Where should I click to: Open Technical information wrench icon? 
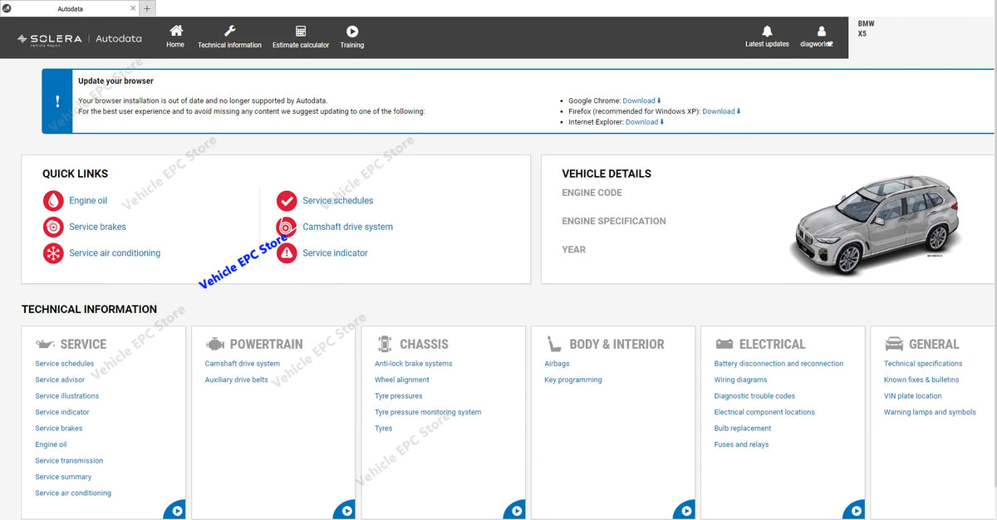coord(230,31)
